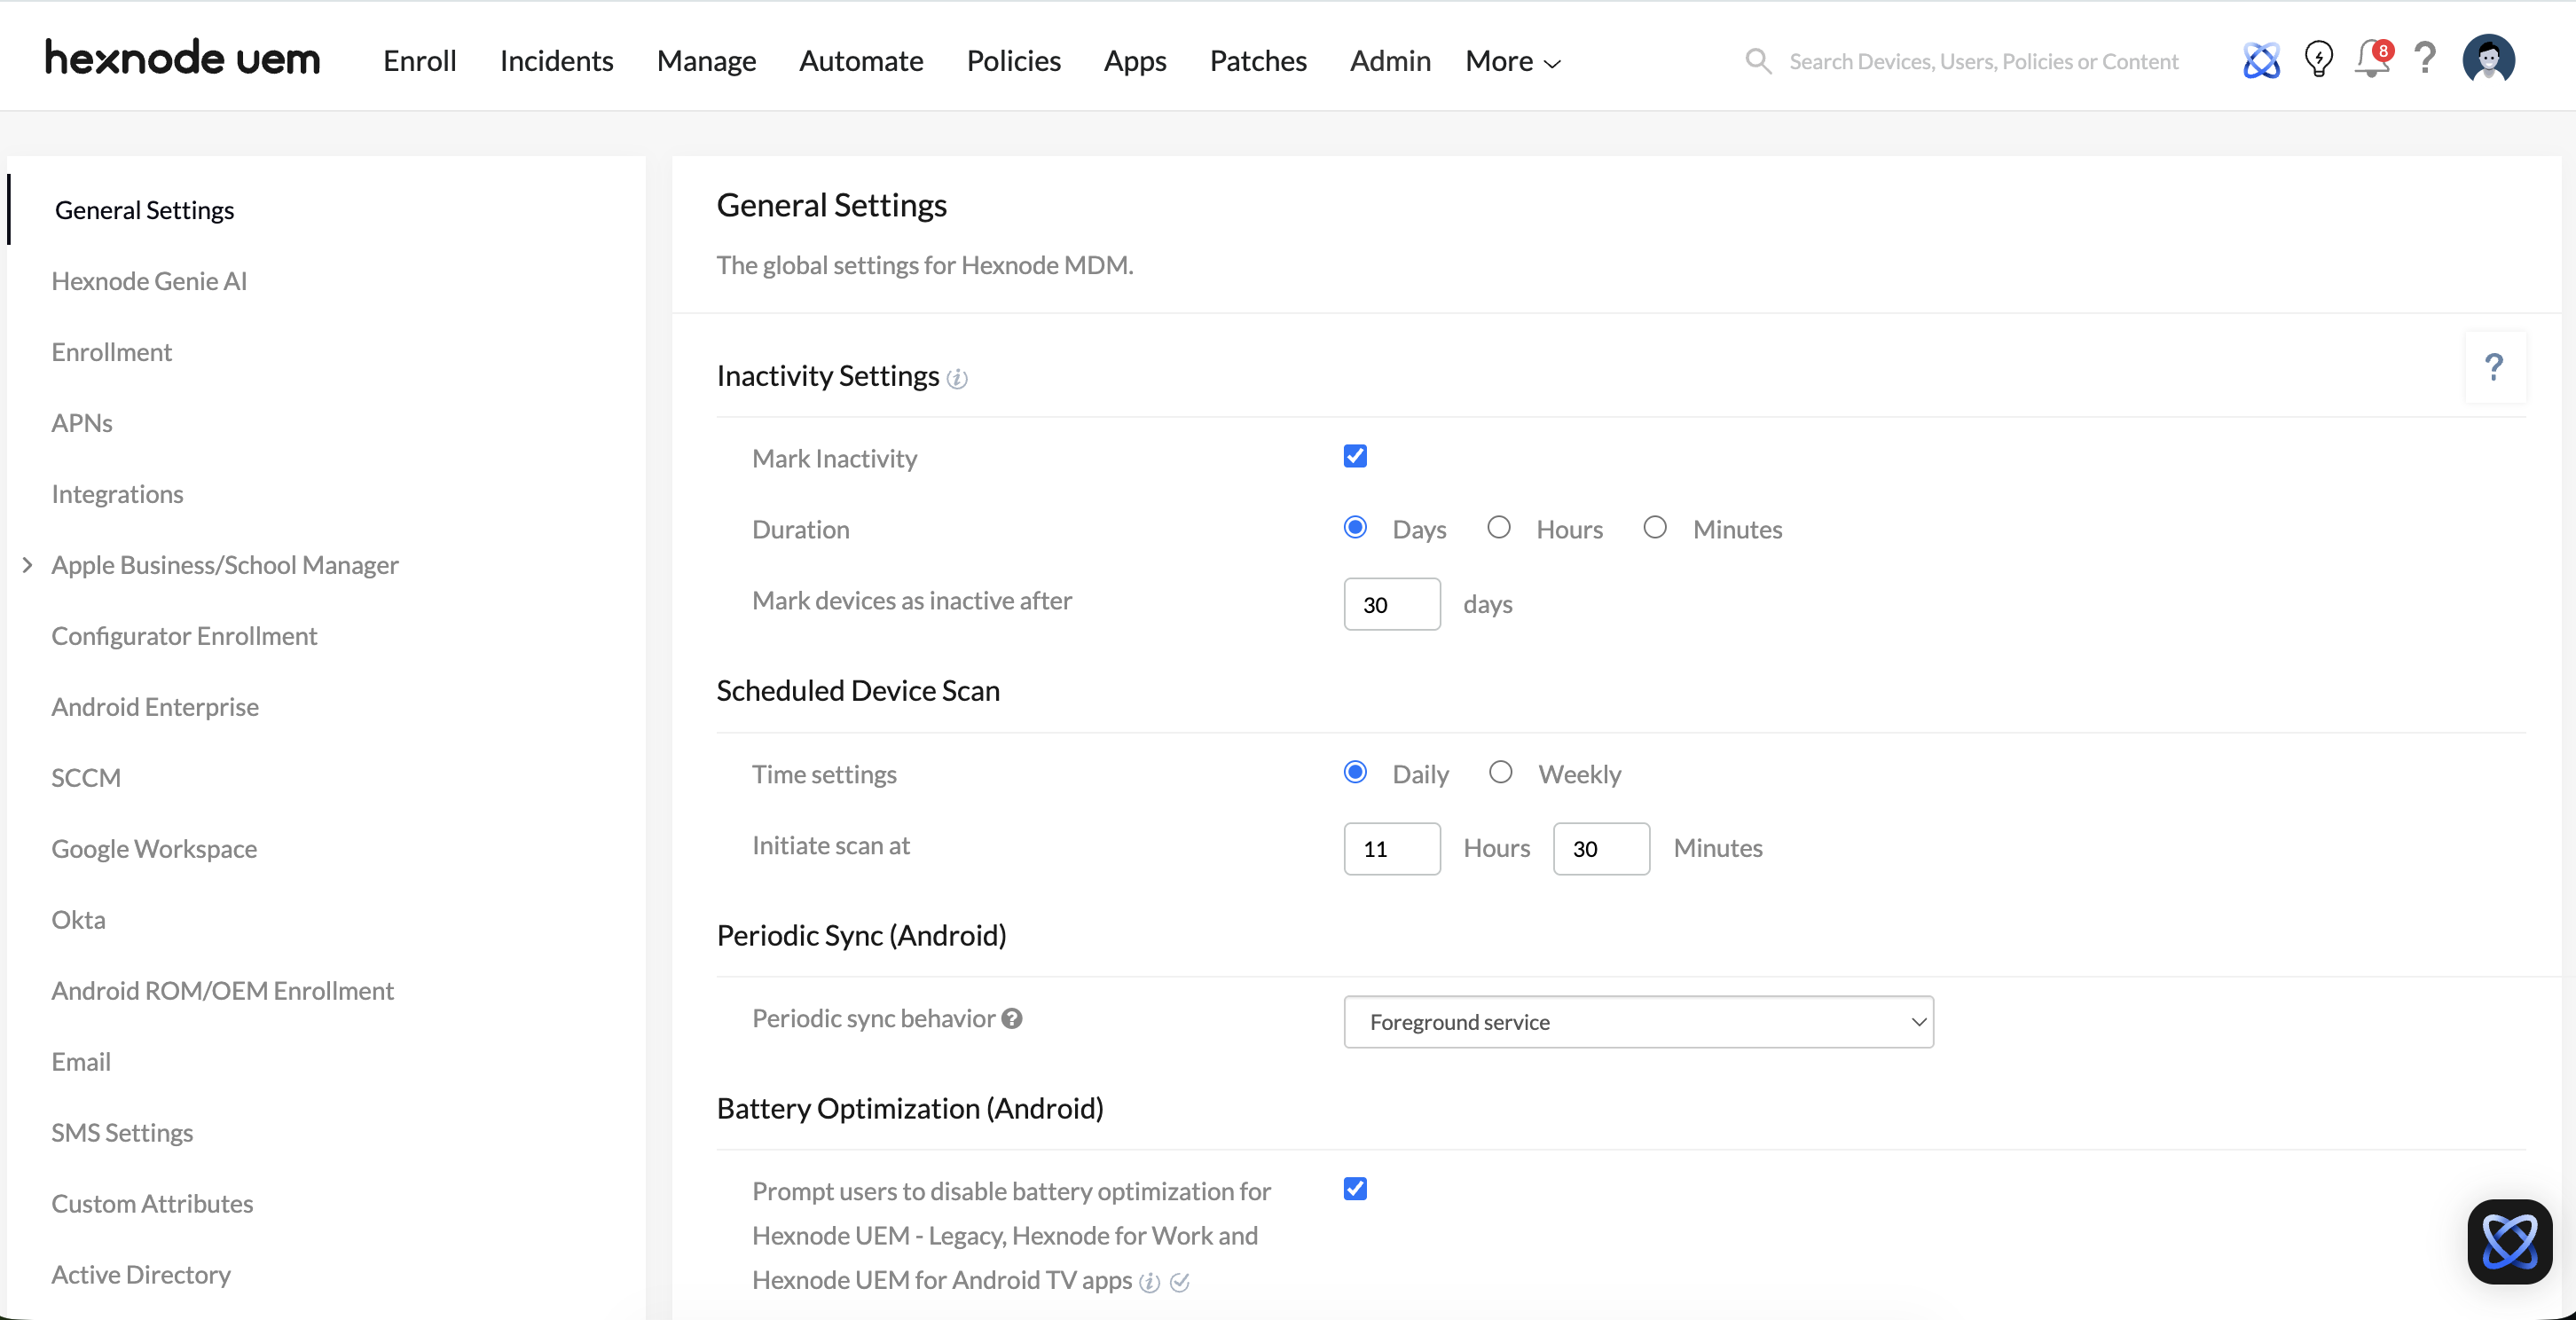Open the side help panel question mark
The image size is (2576, 1320).
pyautogui.click(x=2494, y=367)
